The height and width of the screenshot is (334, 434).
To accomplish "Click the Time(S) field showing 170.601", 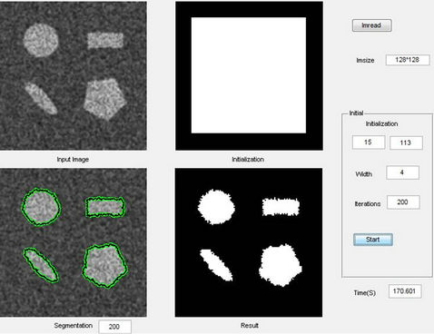I will 405,291.
